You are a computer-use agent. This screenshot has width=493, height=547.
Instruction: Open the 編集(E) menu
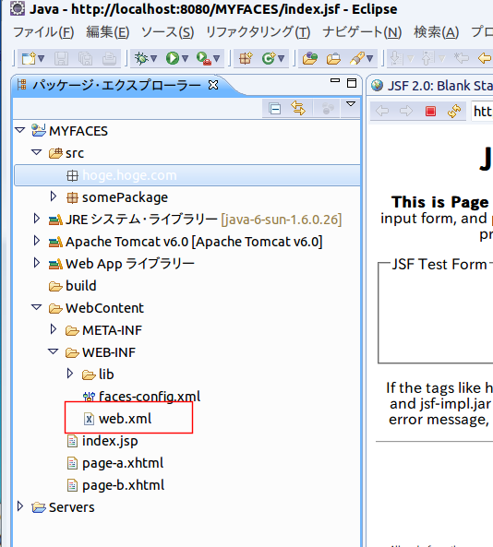[108, 32]
